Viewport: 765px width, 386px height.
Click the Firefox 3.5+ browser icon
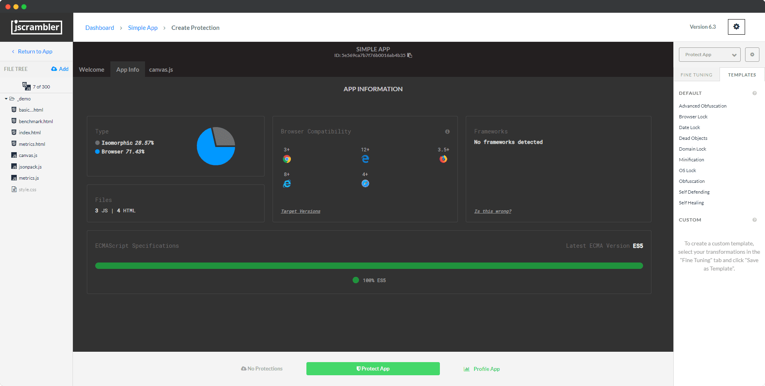443,159
